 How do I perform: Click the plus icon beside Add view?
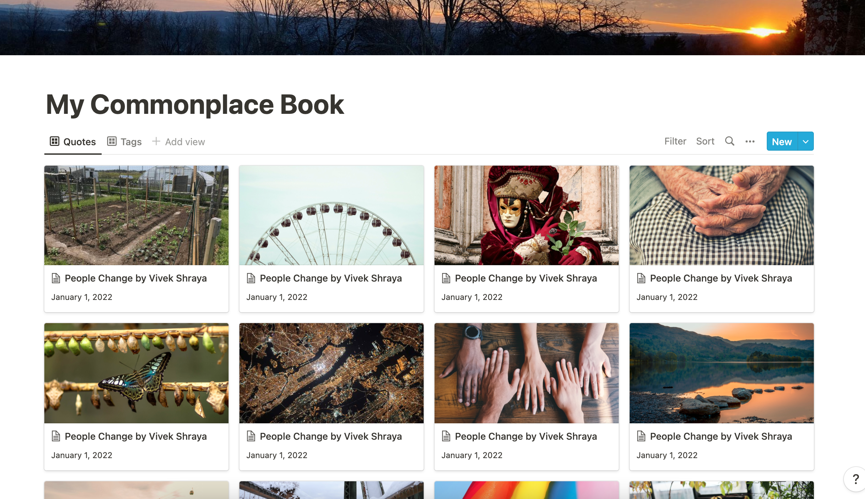tap(156, 141)
